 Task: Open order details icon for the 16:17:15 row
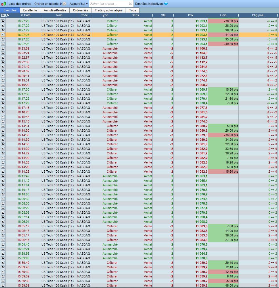pyautogui.click(x=3, y=108)
